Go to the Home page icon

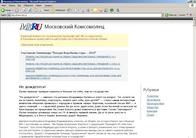(x=35, y=10)
